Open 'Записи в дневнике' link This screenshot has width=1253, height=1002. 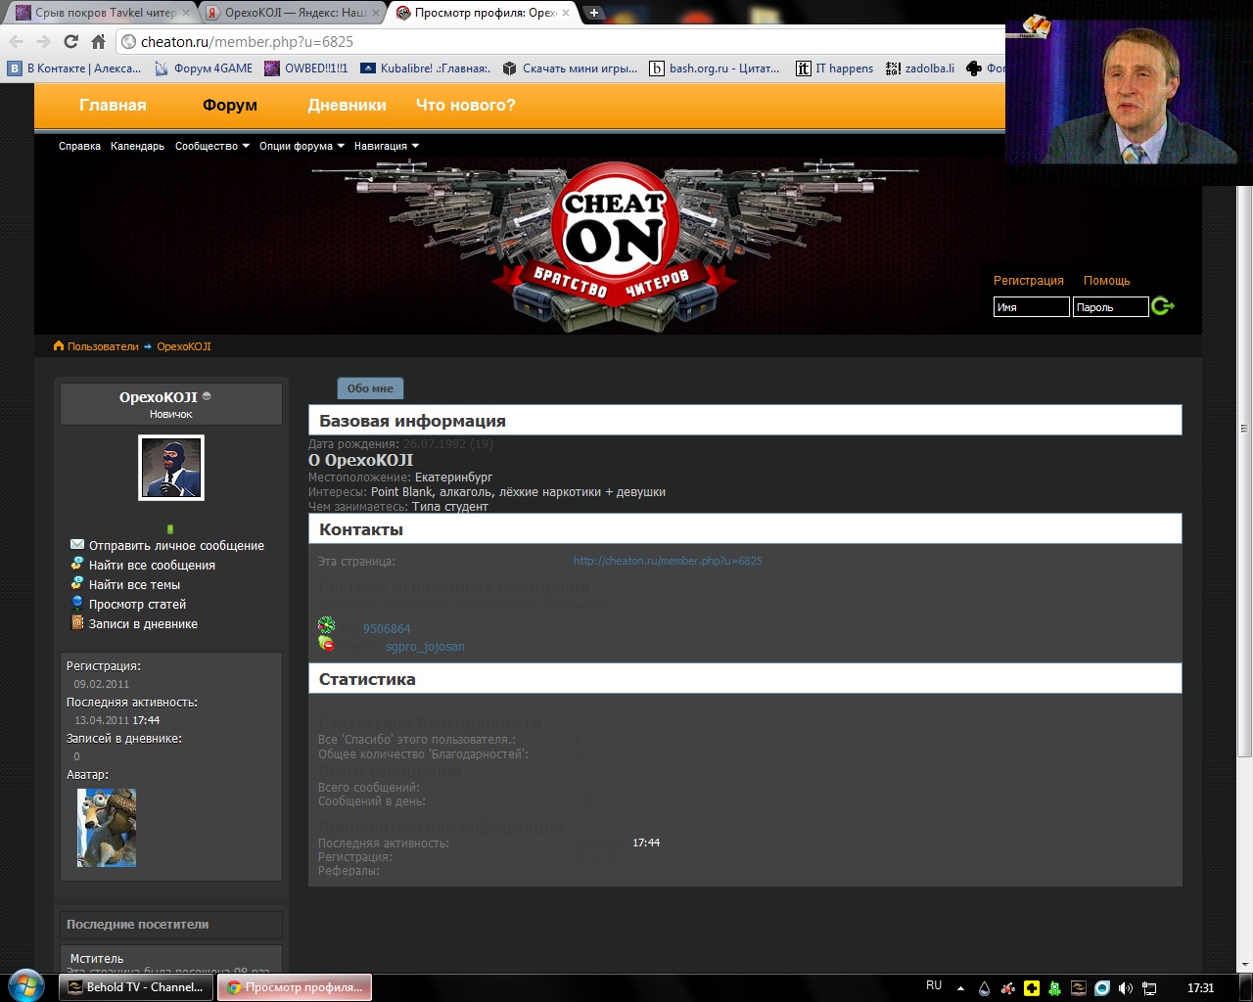(x=143, y=624)
